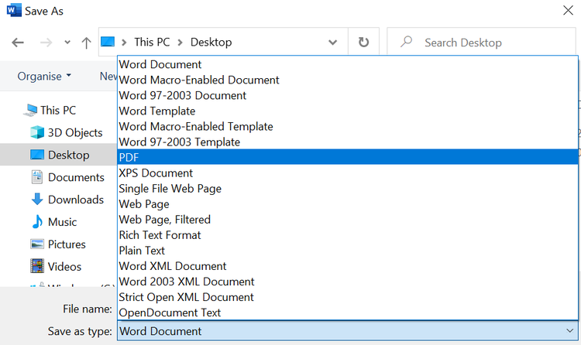Pick Rich Text Format from the list
581x345 pixels.
pyautogui.click(x=160, y=235)
